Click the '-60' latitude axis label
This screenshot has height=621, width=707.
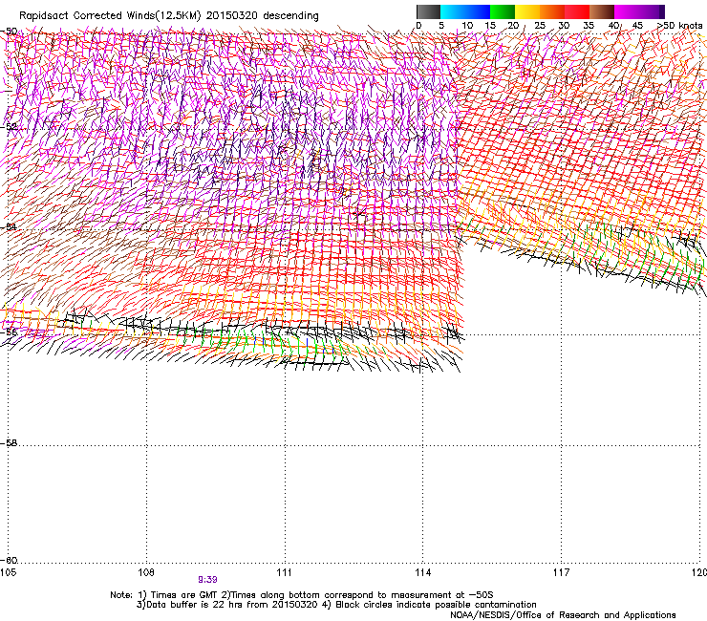coord(9,561)
